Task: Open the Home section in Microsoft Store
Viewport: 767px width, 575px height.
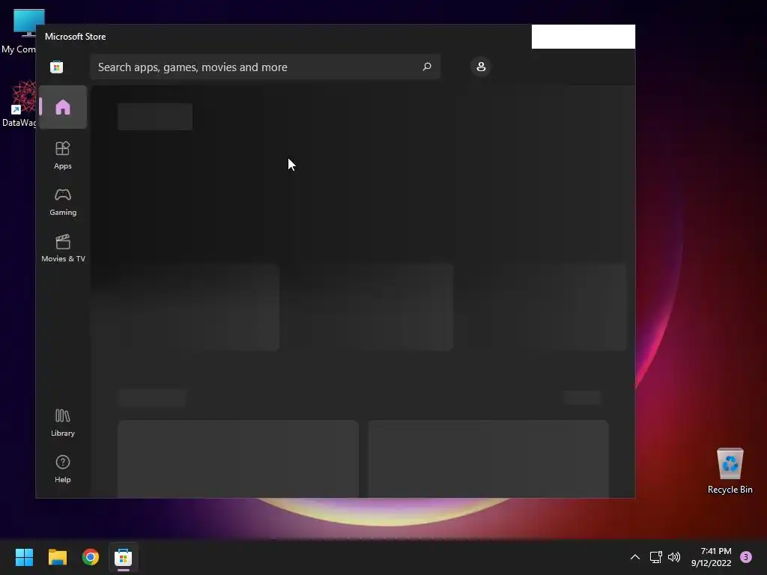Action: pyautogui.click(x=63, y=107)
